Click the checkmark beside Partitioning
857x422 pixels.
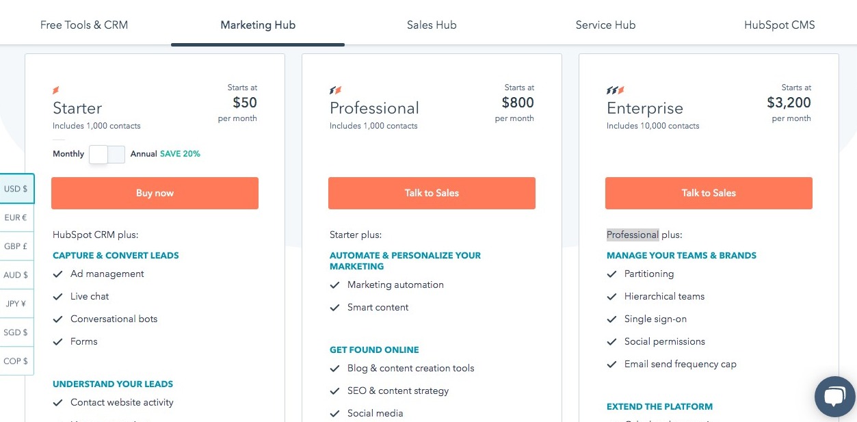[x=612, y=274]
